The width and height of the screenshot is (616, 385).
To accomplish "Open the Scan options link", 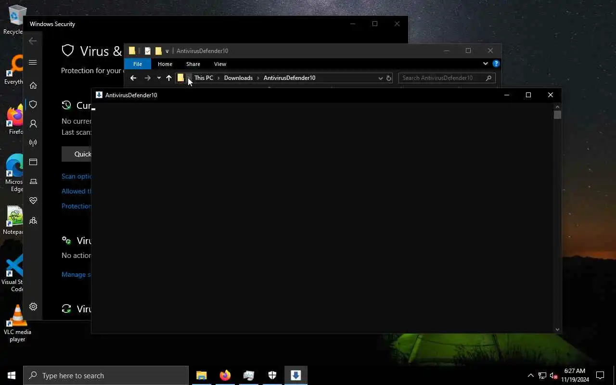I will [77, 176].
